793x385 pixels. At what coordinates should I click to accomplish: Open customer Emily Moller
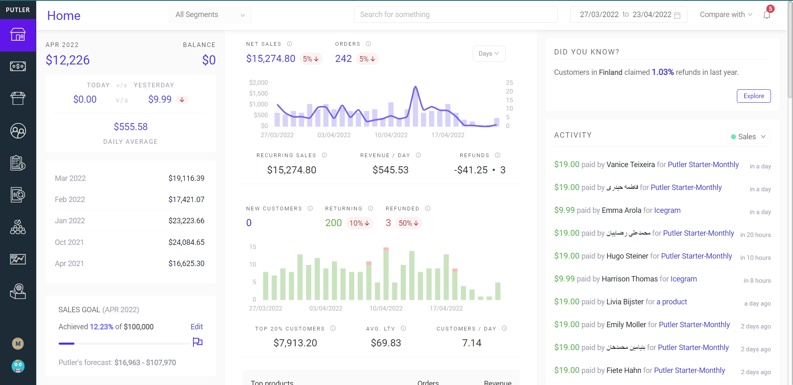(626, 325)
